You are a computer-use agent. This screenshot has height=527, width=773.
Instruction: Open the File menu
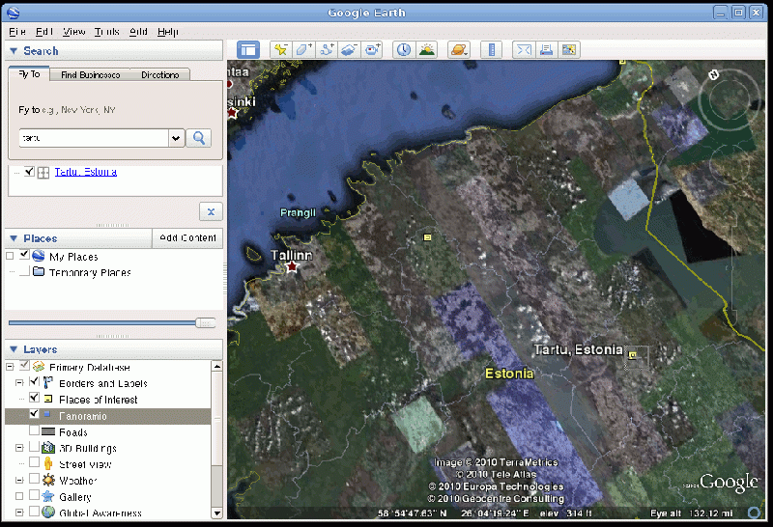point(17,32)
